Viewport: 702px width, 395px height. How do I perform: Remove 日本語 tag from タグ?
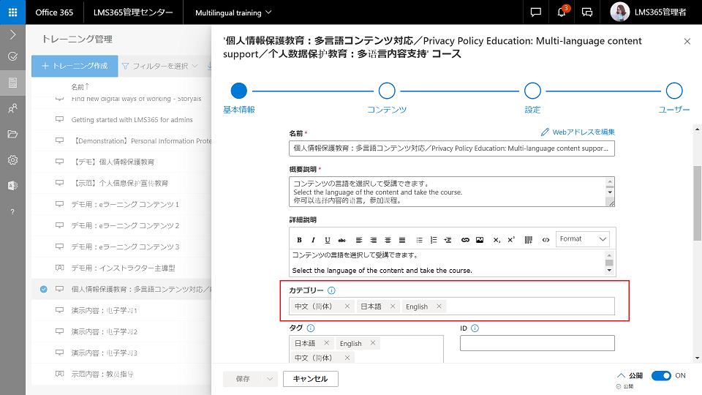click(x=326, y=343)
